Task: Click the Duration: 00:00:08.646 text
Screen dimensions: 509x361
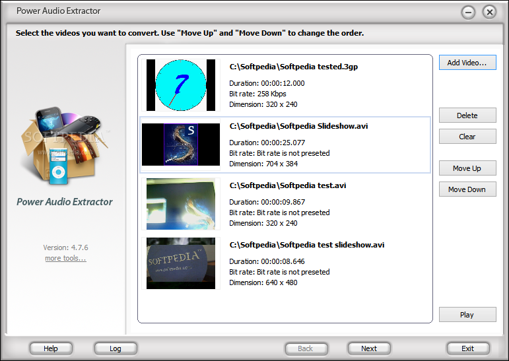Action: 267,261
